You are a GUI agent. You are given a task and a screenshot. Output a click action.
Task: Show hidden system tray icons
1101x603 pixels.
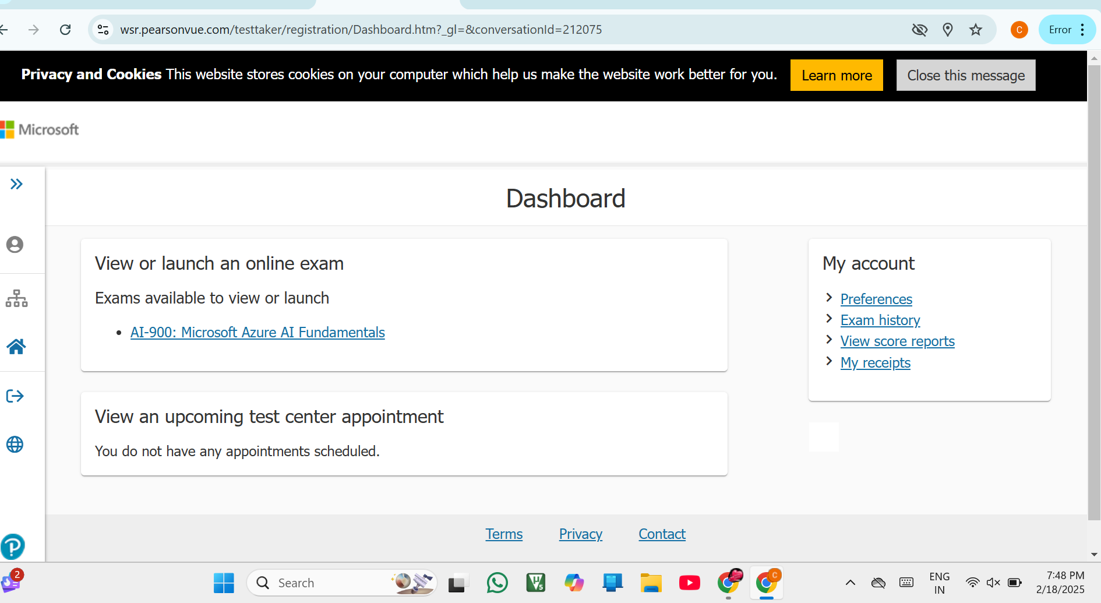pyautogui.click(x=851, y=583)
